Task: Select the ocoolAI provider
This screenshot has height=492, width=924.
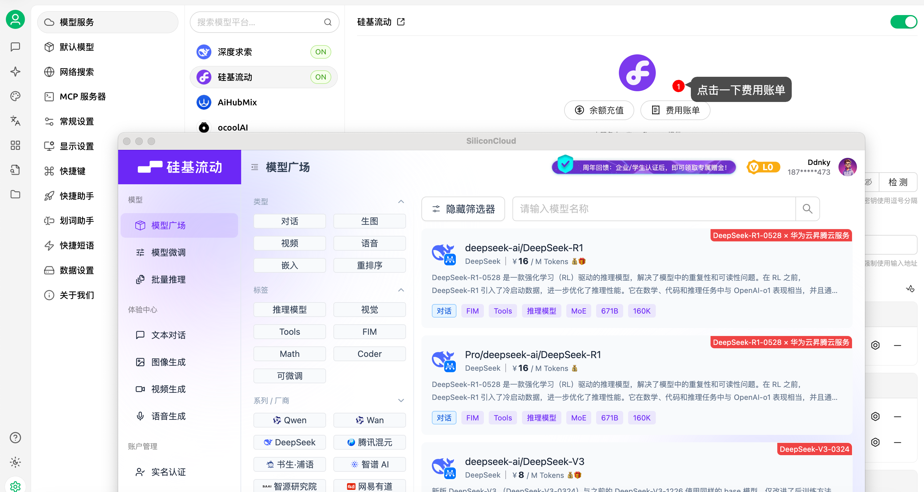Action: (x=264, y=127)
